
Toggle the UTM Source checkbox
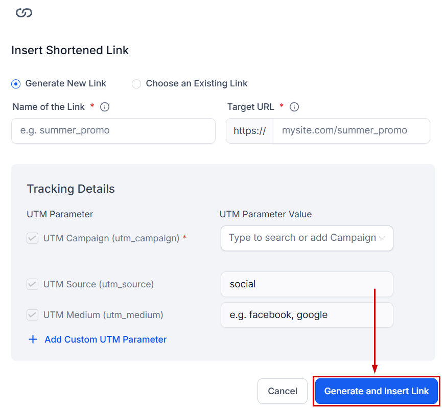pos(33,284)
